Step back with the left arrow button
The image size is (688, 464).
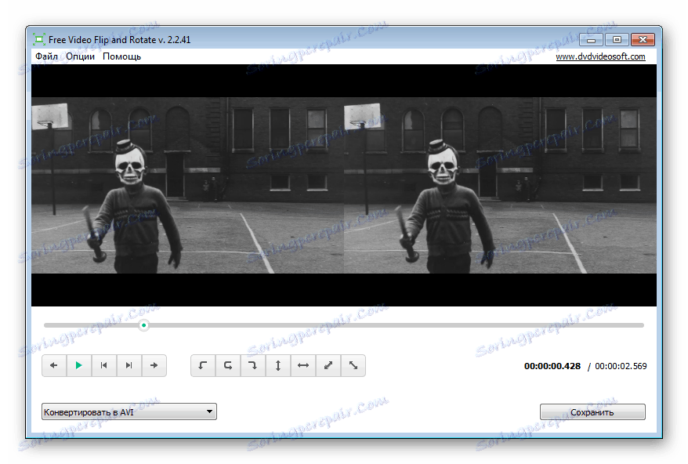point(54,366)
